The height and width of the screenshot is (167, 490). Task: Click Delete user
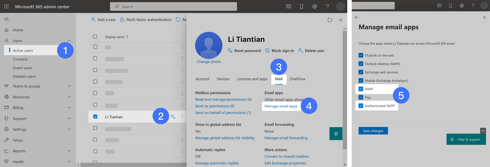point(311,50)
